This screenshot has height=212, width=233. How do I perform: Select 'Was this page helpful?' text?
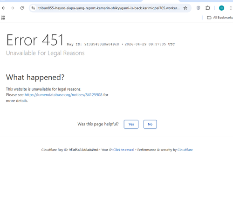[x=98, y=124]
